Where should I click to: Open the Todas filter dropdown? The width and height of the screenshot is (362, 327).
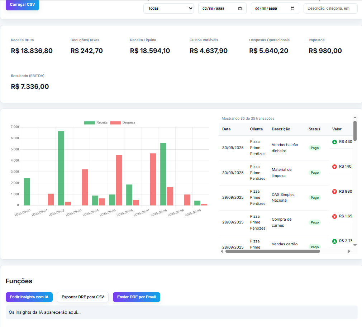click(168, 8)
